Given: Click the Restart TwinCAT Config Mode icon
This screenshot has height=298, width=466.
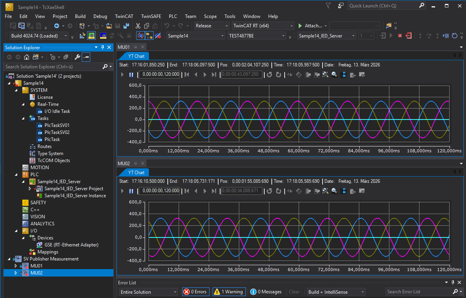Looking at the screenshot, I should point(103,36).
